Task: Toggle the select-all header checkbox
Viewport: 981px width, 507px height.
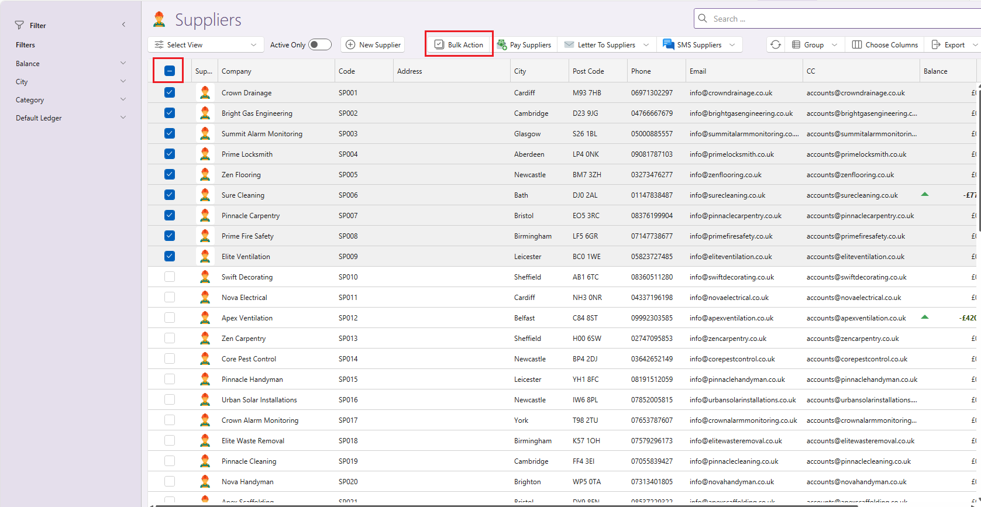Action: click(x=170, y=71)
